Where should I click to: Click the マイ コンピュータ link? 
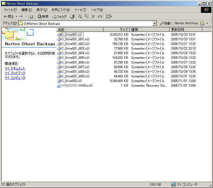click(15, 78)
